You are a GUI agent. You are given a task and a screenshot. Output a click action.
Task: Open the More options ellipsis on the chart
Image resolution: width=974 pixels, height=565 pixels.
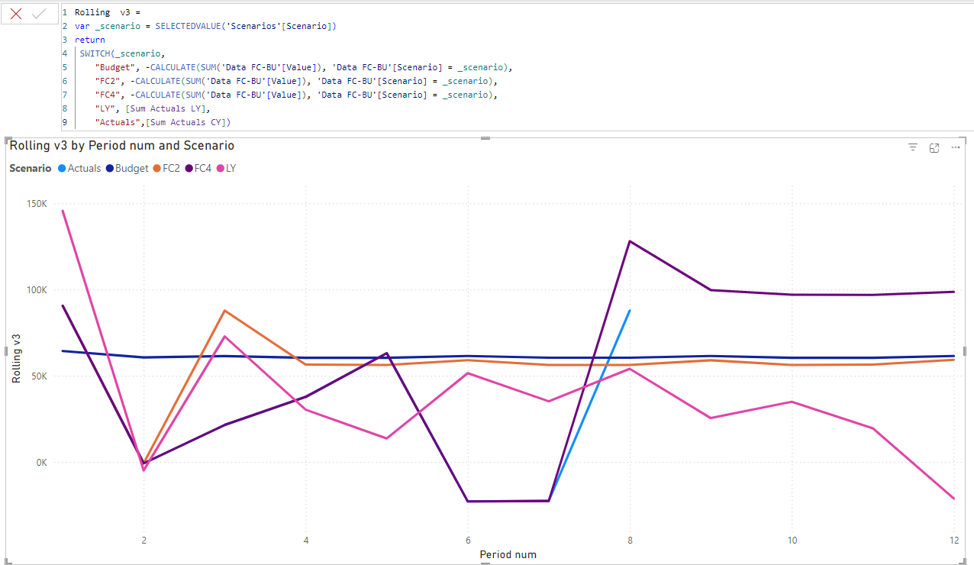coord(955,147)
